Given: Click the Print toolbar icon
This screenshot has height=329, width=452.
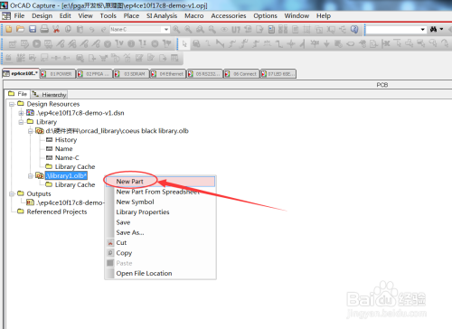Looking at the screenshot, I should [x=44, y=29].
